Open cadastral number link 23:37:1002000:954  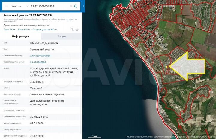pos(40,56)
